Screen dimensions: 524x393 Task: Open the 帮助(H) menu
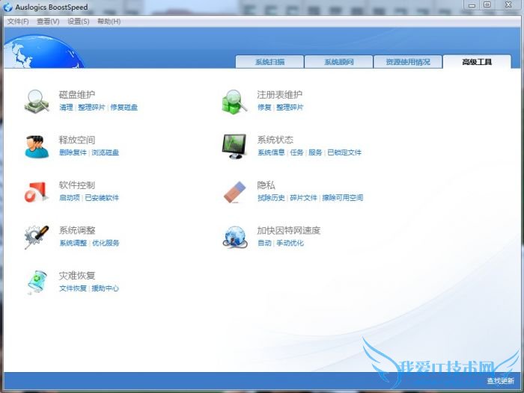coord(109,22)
